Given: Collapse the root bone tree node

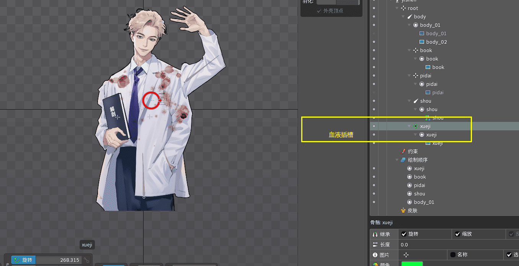Looking at the screenshot, I should pyautogui.click(x=397, y=8).
